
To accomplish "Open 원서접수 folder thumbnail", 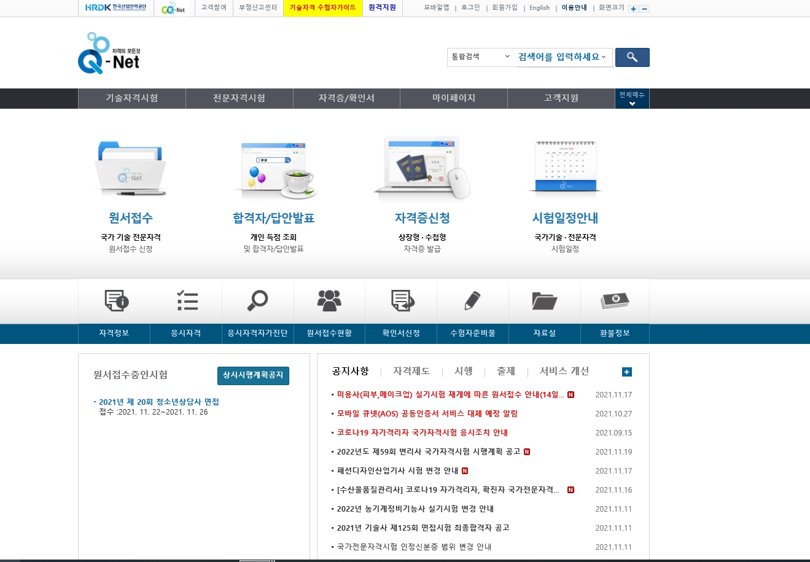I will 130,170.
